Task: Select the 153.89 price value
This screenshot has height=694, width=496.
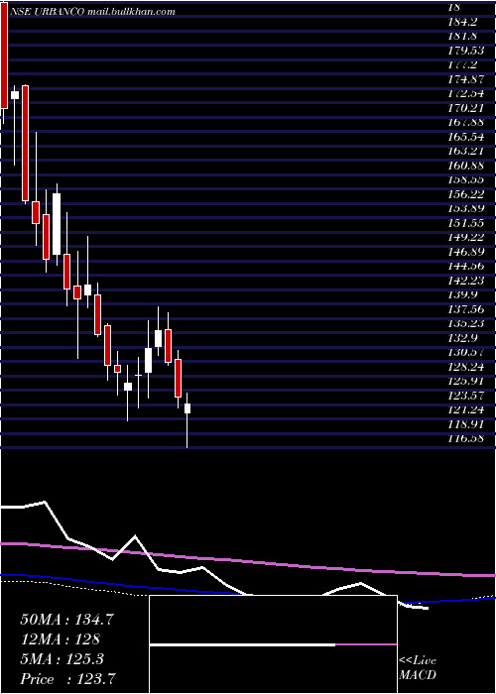Action: tap(466, 208)
